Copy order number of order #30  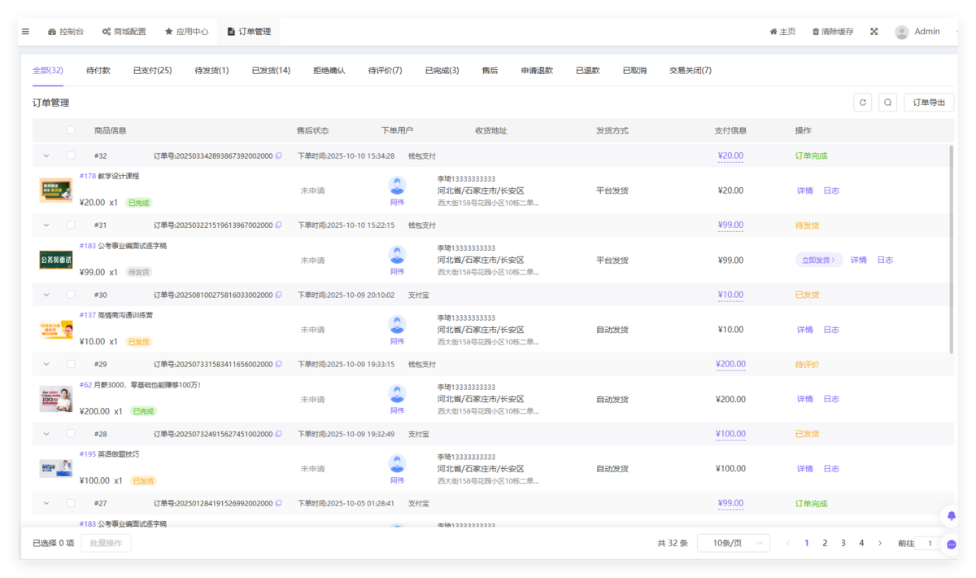278,295
